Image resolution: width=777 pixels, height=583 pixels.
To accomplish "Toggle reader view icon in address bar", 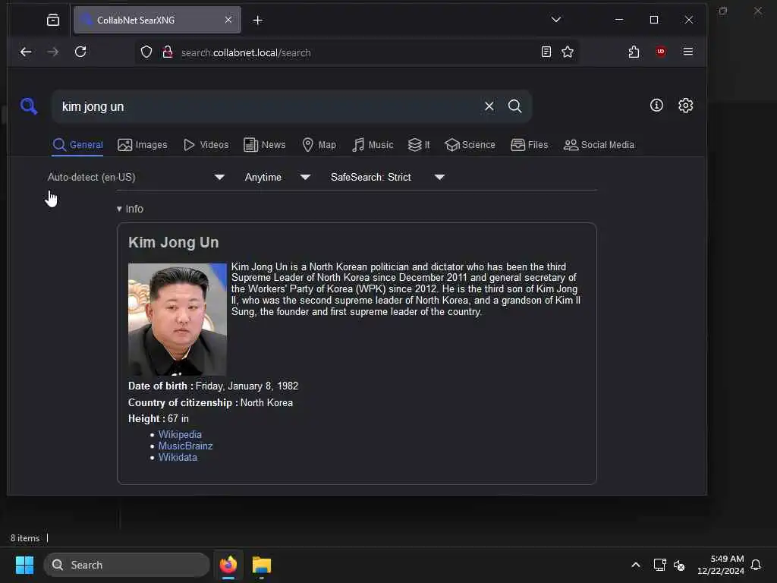I will click(x=546, y=52).
